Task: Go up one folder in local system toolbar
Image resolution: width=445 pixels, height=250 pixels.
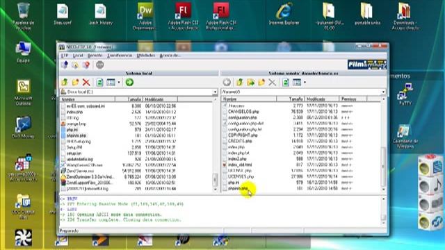Action: click(x=65, y=83)
